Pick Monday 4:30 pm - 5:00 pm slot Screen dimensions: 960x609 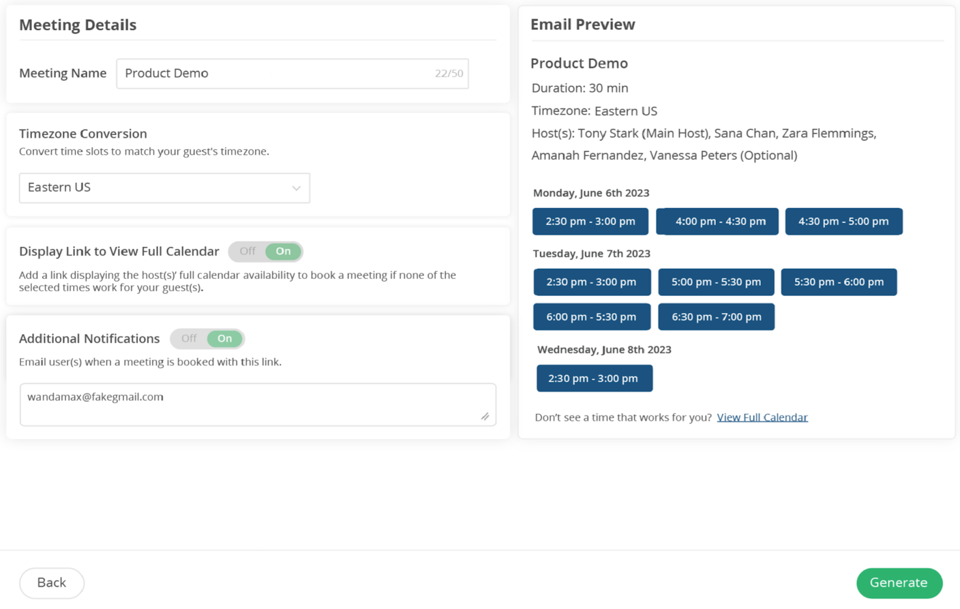tap(843, 221)
